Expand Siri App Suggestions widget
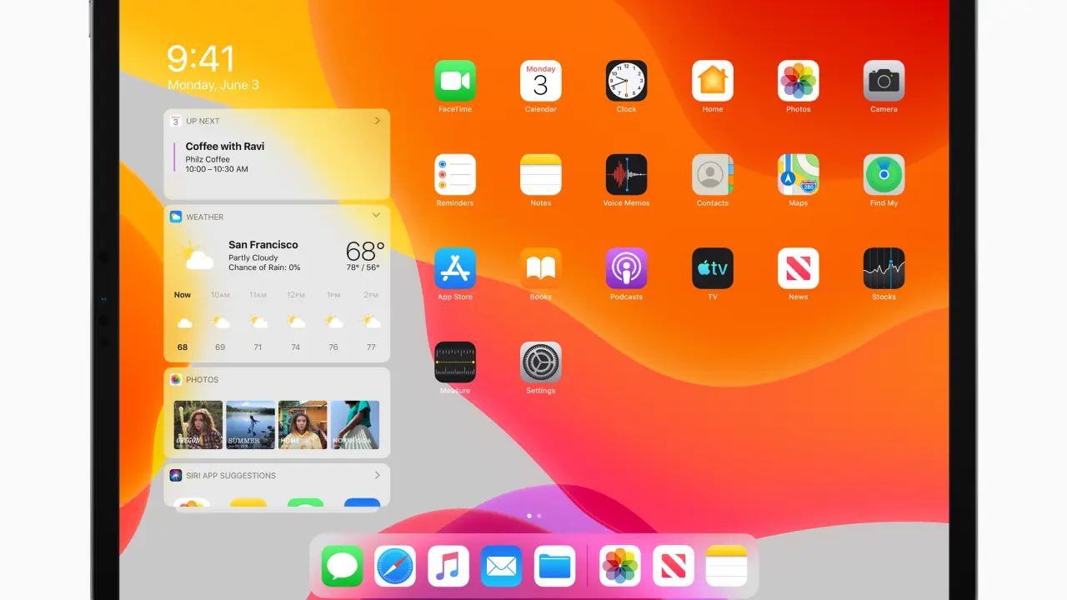This screenshot has width=1067, height=600. click(x=377, y=475)
